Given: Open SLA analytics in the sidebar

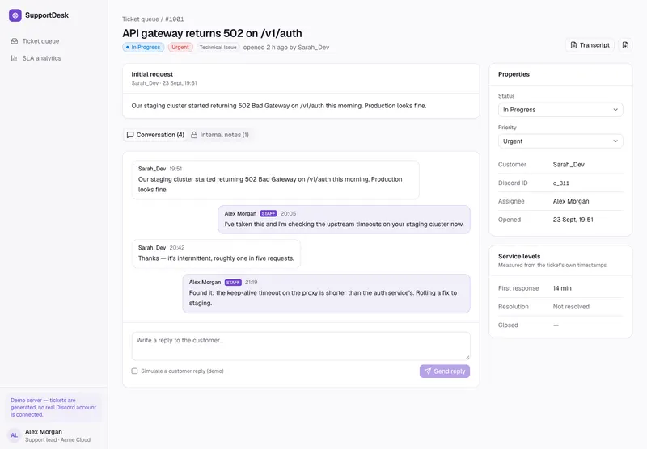Looking at the screenshot, I should tap(53, 58).
